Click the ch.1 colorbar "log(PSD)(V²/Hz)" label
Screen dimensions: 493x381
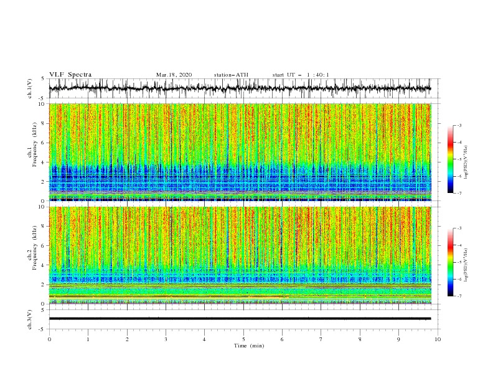pyautogui.click(x=466, y=162)
